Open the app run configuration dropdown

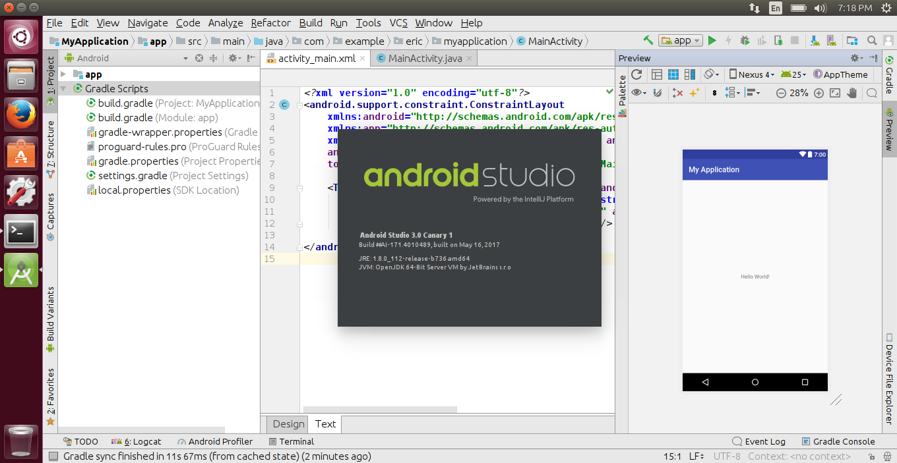pyautogui.click(x=681, y=40)
